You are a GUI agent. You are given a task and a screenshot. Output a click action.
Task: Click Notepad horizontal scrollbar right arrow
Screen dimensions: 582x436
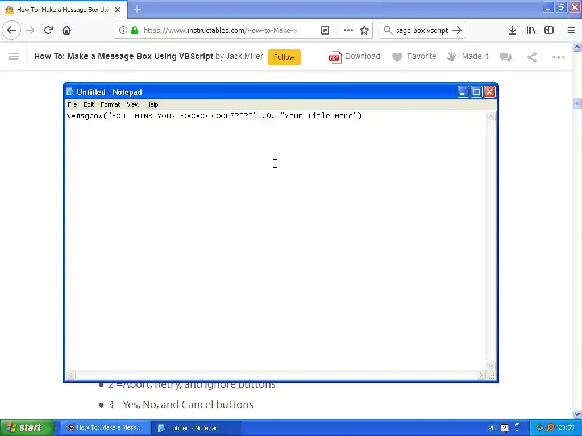pos(481,375)
